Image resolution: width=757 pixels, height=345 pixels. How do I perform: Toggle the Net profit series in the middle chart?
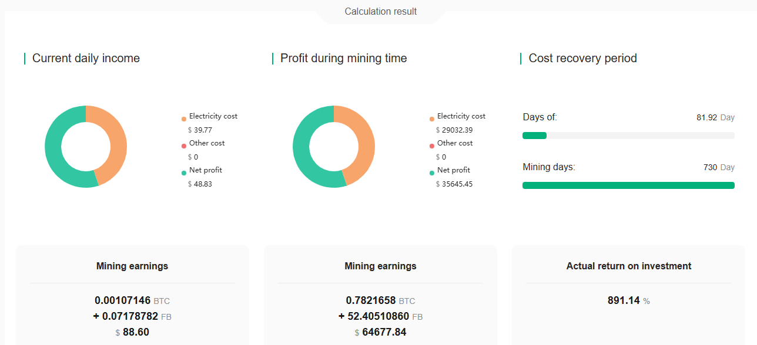pyautogui.click(x=453, y=170)
